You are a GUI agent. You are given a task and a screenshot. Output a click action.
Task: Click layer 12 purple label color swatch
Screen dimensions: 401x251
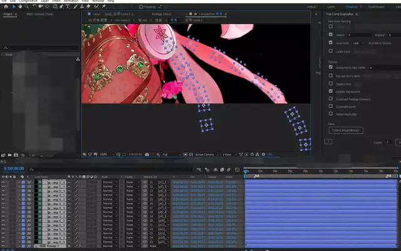(x=23, y=182)
